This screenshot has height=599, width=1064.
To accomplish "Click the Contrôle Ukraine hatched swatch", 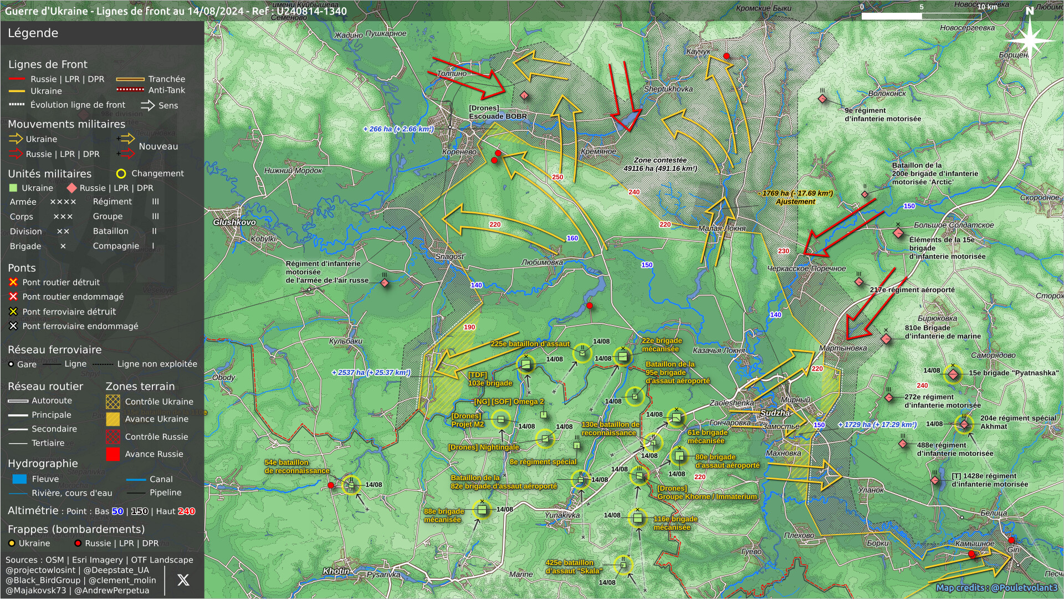I will coord(113,402).
